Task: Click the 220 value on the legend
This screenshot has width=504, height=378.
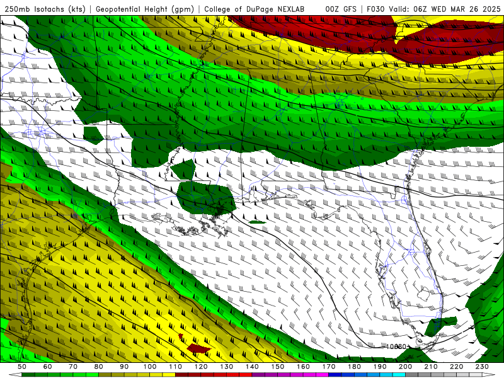Action: [x=456, y=367]
